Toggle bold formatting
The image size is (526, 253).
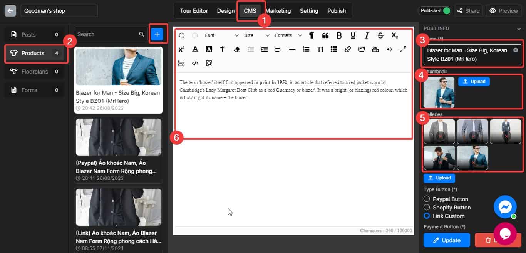click(339, 35)
